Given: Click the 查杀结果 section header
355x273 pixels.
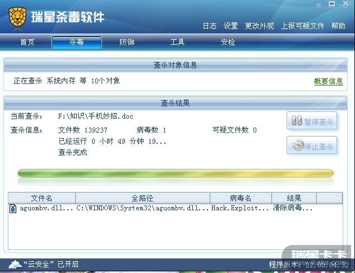Looking at the screenshot, I should [176, 103].
